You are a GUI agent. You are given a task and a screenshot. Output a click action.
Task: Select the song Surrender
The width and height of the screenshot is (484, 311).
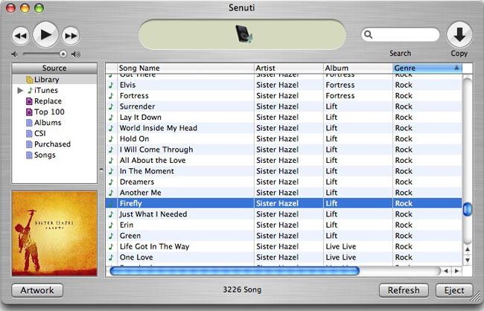(137, 106)
